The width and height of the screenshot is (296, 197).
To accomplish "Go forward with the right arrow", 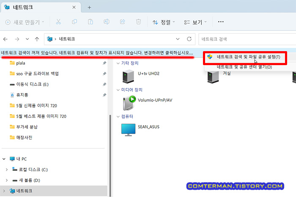I will (x=17, y=39).
